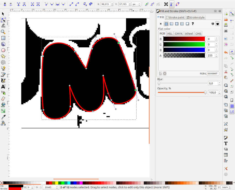Select the 3D Box tool

coord(3,44)
